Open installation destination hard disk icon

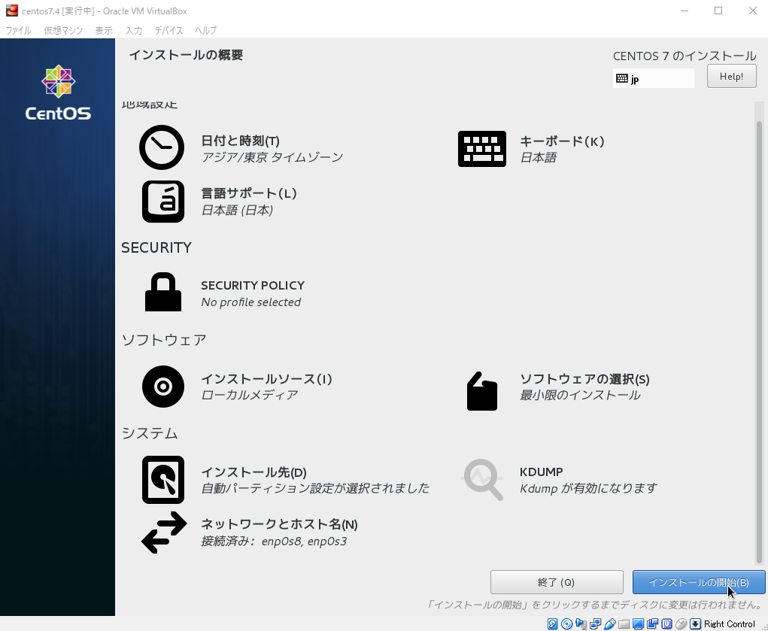tap(163, 479)
